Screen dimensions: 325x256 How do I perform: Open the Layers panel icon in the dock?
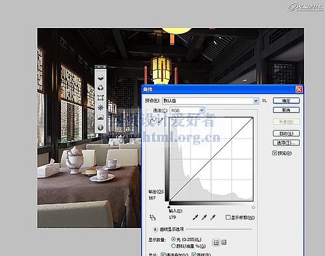(100, 78)
